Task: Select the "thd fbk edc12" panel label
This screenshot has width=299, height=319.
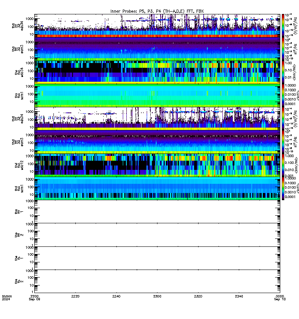Action: click(x=19, y=165)
